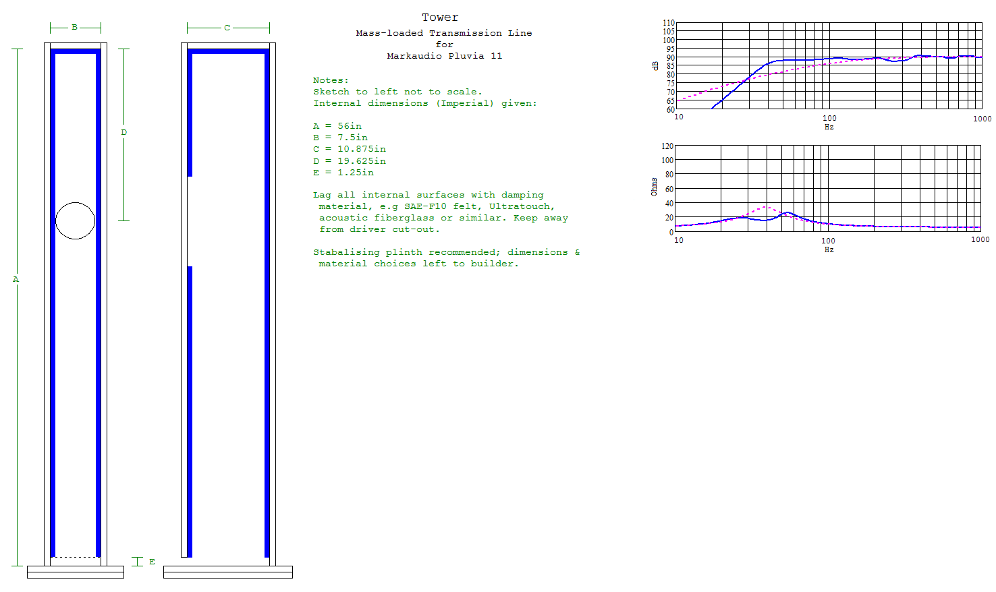Select the 'E = 1.25in' dimension
996x592 pixels.
(343, 173)
